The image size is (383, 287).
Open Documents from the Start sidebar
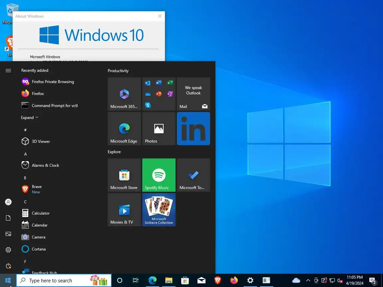pos(8,218)
